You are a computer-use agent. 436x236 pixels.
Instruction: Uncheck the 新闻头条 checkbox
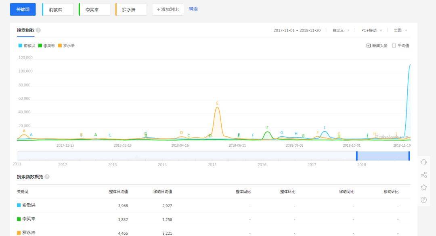[369, 46]
